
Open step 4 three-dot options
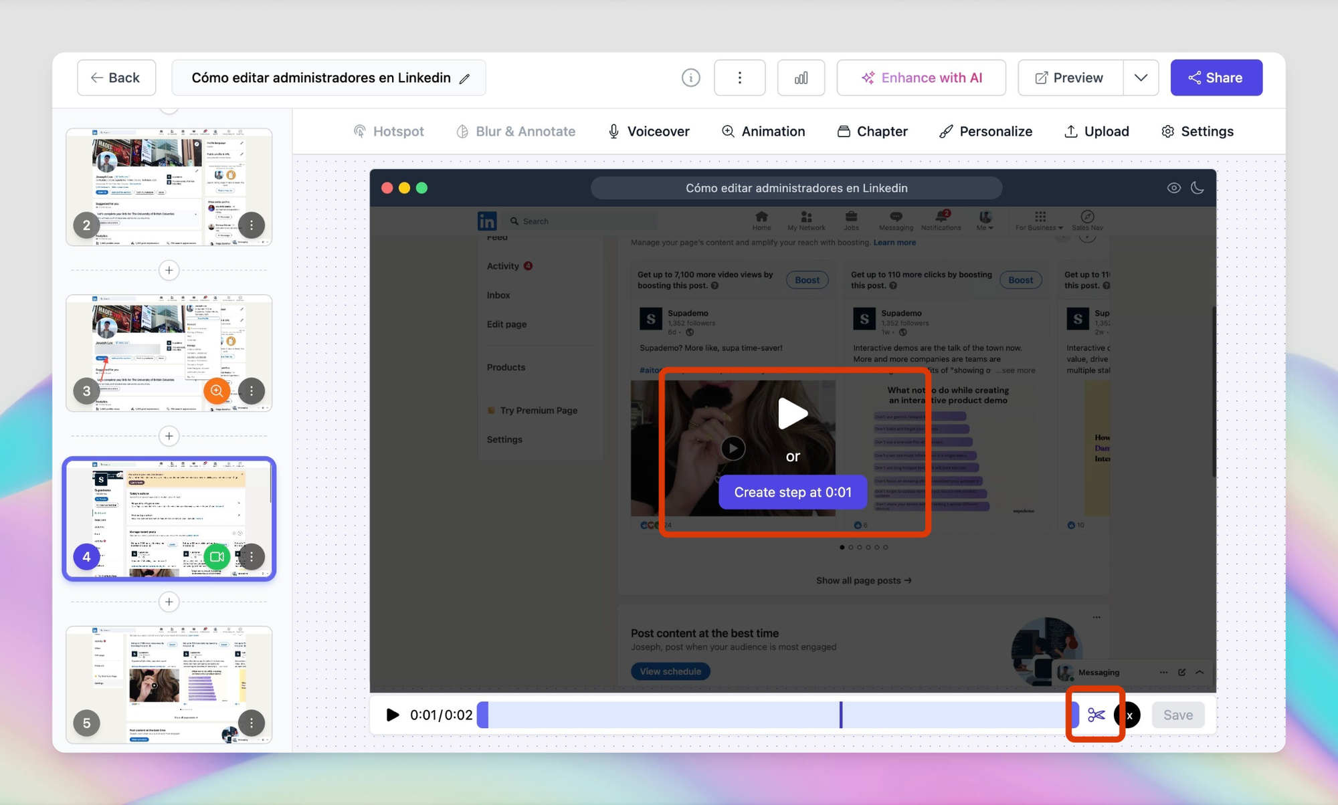(252, 556)
